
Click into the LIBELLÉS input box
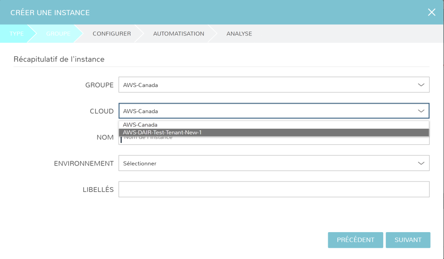[274, 189]
